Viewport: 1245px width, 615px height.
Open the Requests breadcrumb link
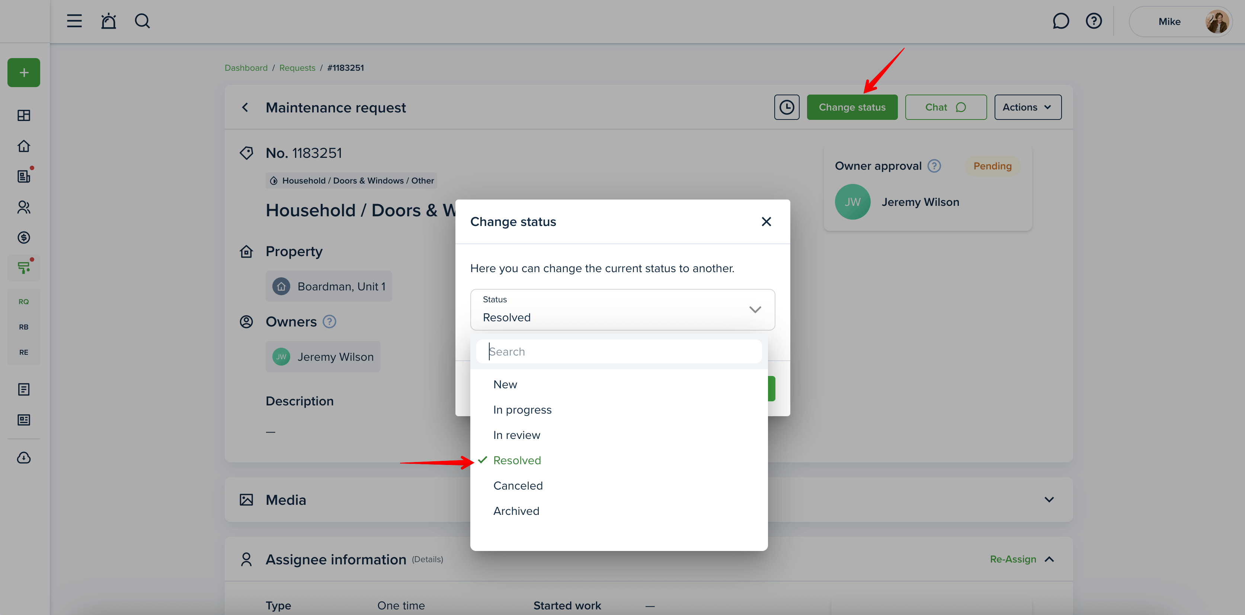click(x=297, y=68)
